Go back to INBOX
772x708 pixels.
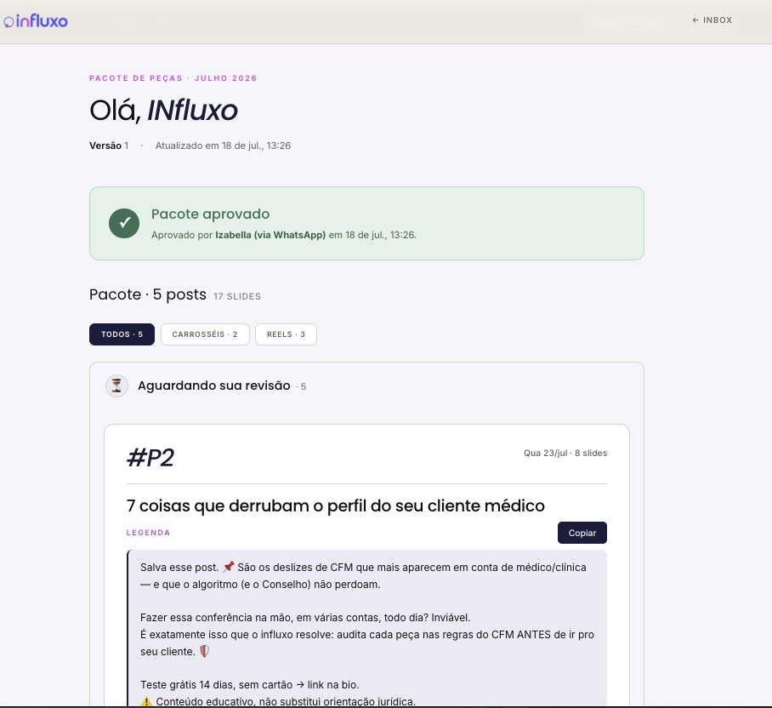pyautogui.click(x=712, y=20)
